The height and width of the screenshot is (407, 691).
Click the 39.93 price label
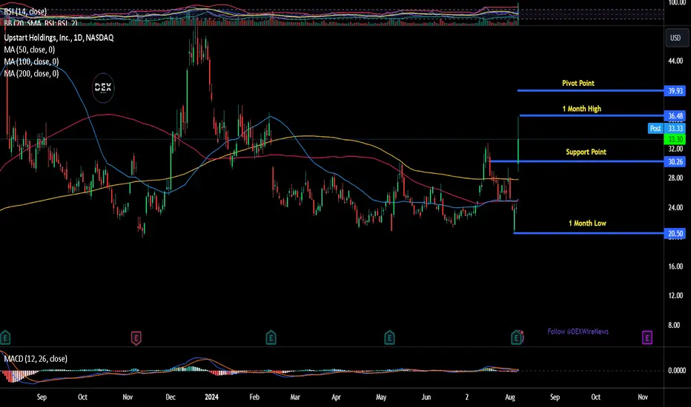[675, 90]
